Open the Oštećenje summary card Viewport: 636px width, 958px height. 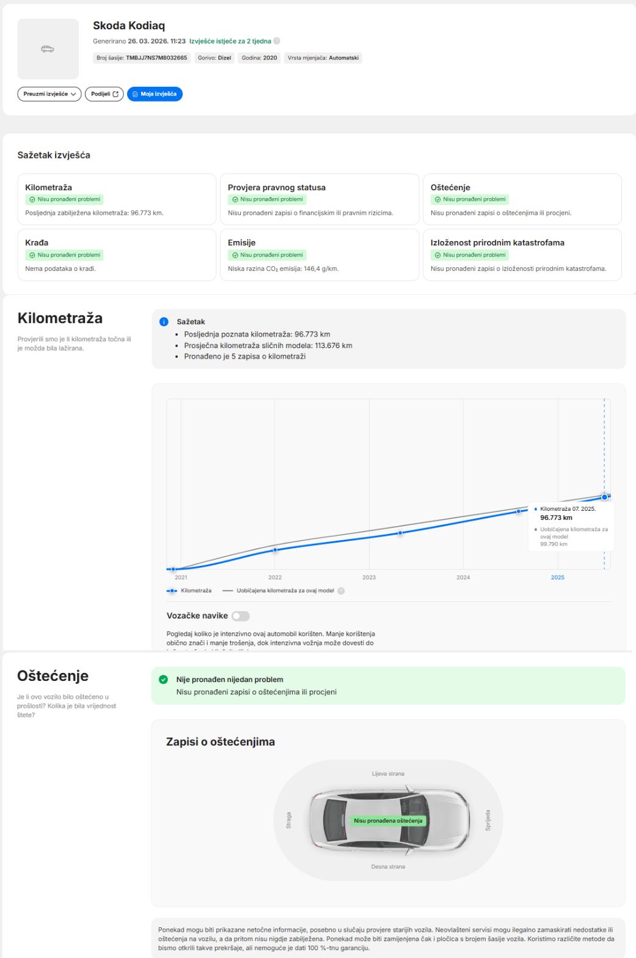coord(522,199)
